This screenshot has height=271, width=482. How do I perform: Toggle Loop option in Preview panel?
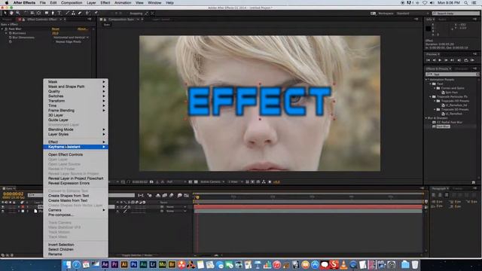tap(466, 60)
